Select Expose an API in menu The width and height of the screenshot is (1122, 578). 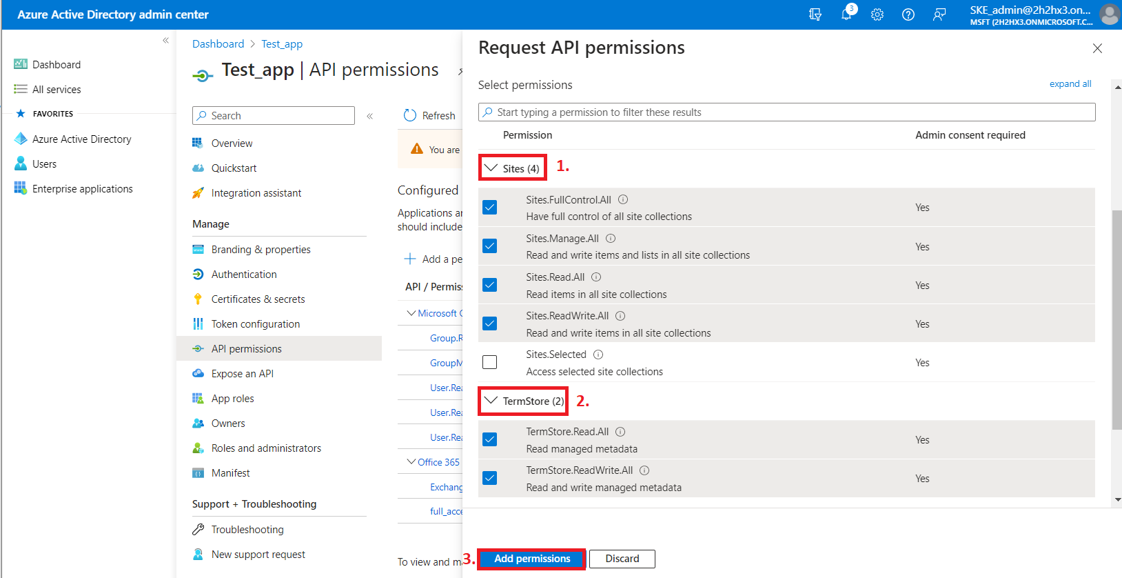coord(242,374)
